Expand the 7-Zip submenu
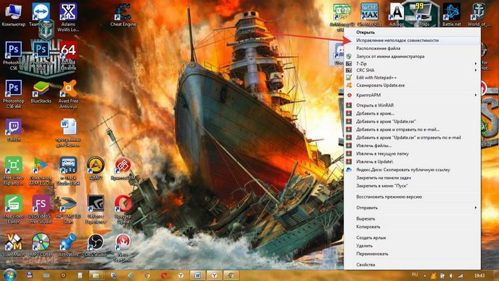The image size is (499, 281). [x=413, y=64]
